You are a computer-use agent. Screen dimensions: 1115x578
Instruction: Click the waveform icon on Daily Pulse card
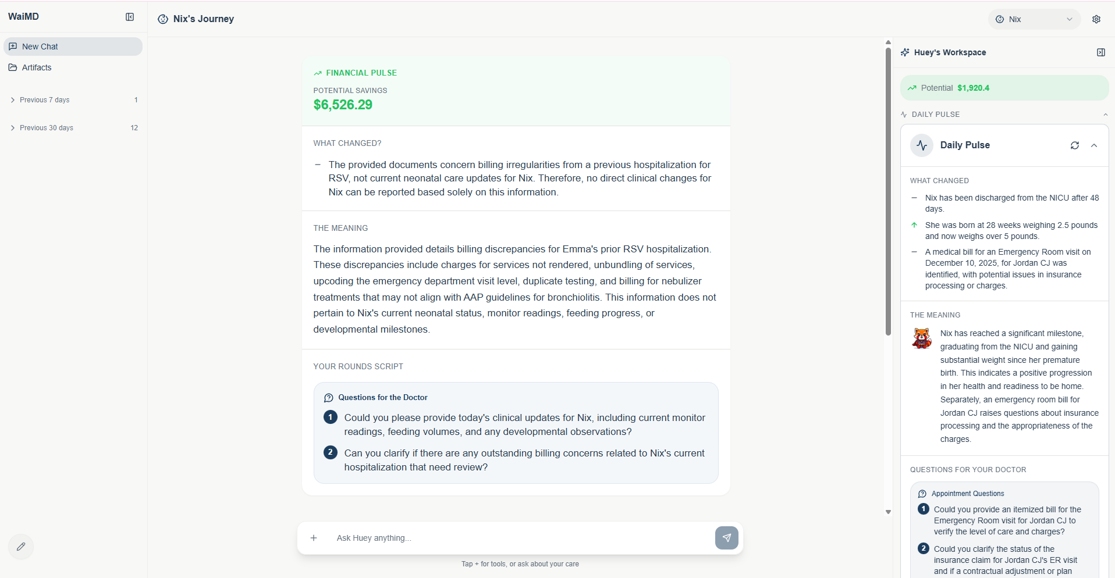[922, 145]
